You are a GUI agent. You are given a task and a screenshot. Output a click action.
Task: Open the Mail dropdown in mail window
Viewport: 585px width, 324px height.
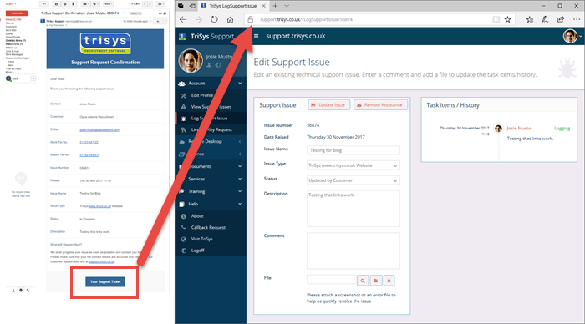10,3
